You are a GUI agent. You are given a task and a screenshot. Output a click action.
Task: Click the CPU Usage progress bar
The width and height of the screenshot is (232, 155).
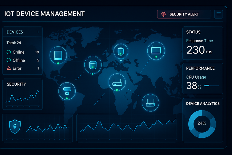click(x=212, y=85)
